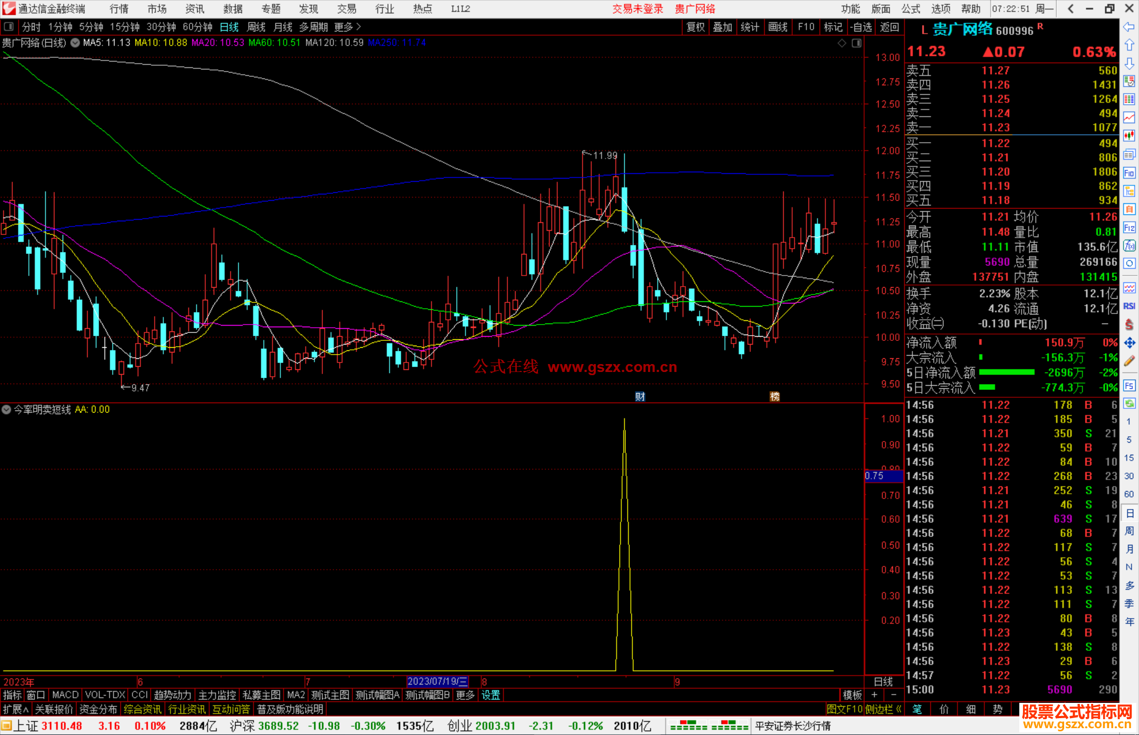The width and height of the screenshot is (1139, 735).
Task: Click the f(x) formula sidebar icon
Action: (1129, 246)
